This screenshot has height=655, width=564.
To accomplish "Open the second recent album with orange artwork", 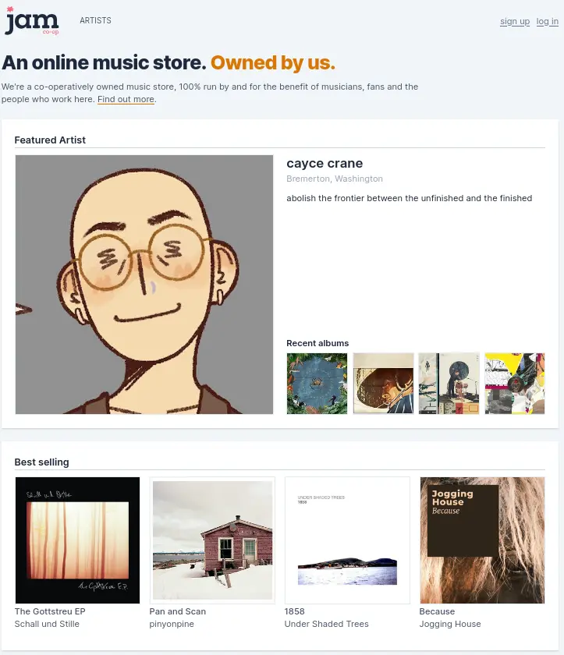I will pos(382,384).
